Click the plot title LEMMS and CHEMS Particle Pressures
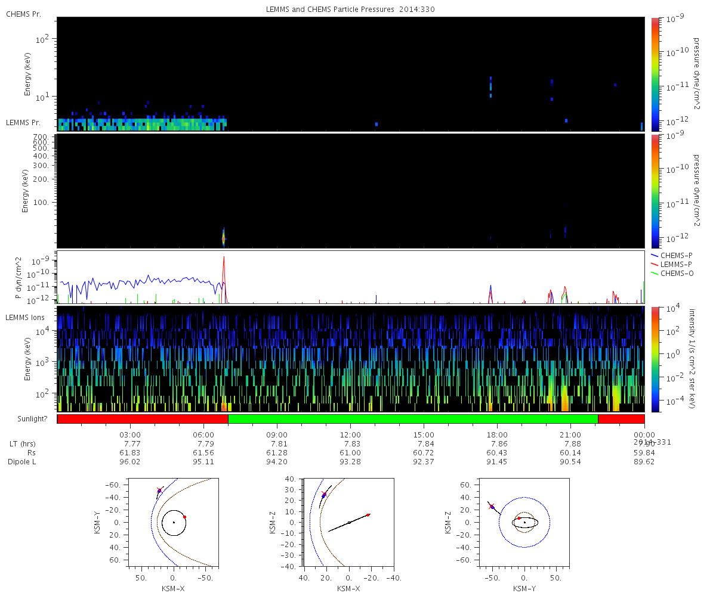This screenshot has width=716, height=596. pos(351,10)
